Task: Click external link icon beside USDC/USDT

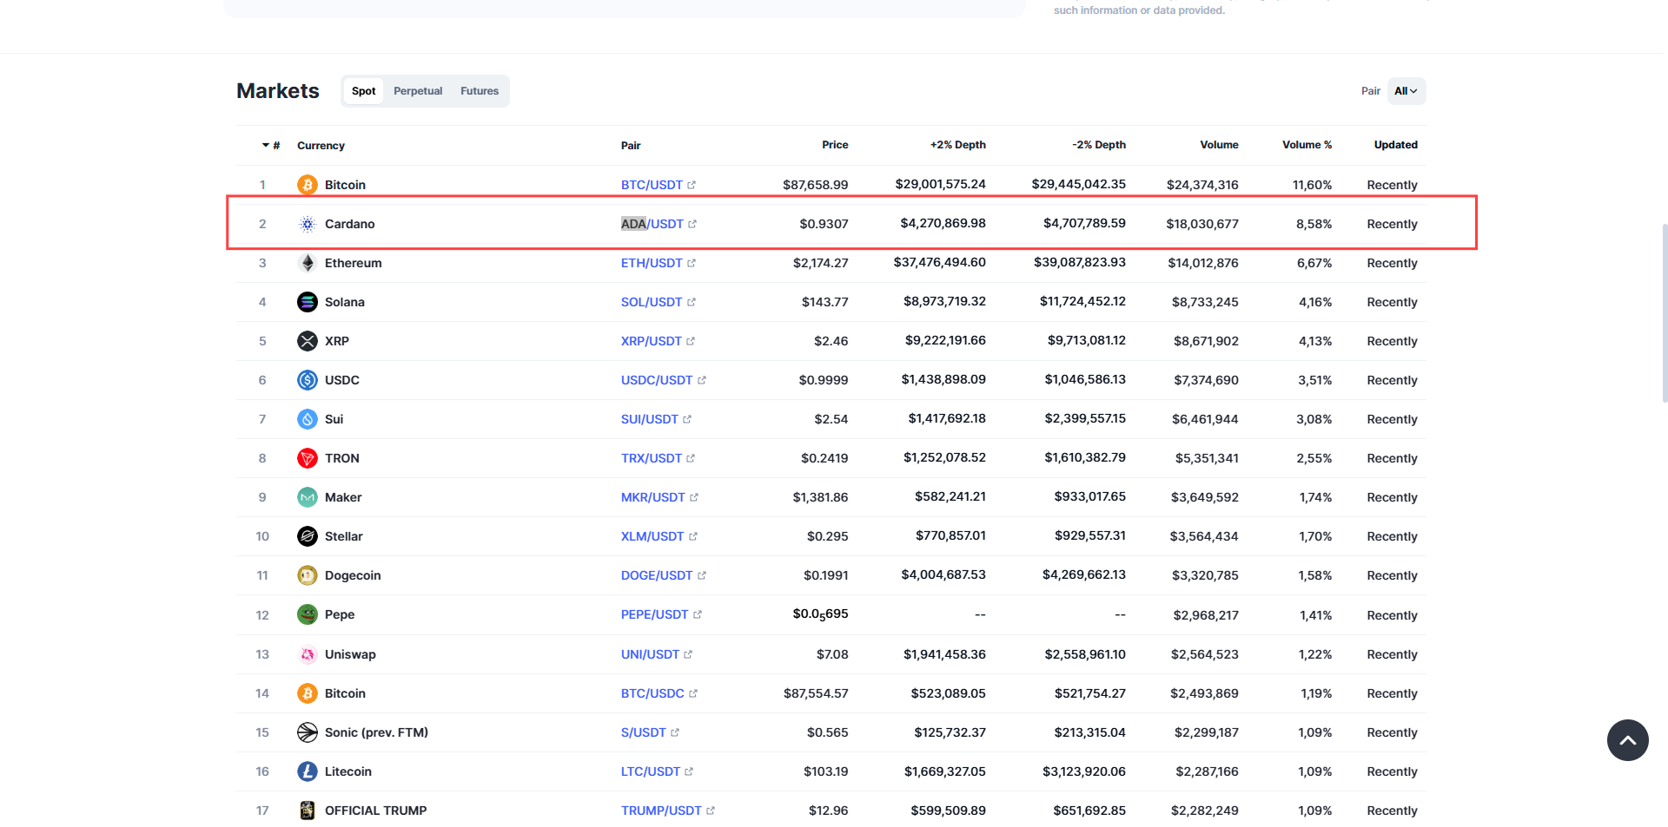Action: (x=702, y=380)
